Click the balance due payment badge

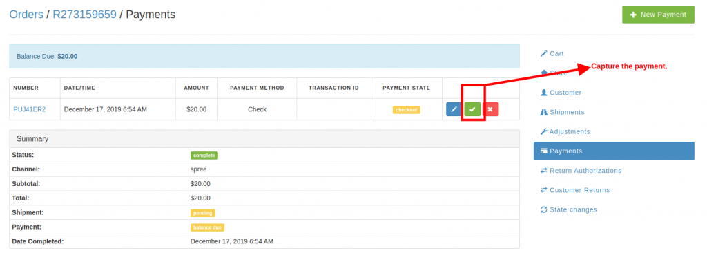pos(207,227)
